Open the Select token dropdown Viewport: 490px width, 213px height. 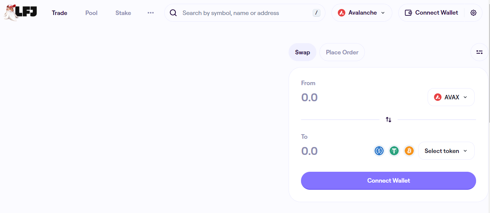pos(446,151)
